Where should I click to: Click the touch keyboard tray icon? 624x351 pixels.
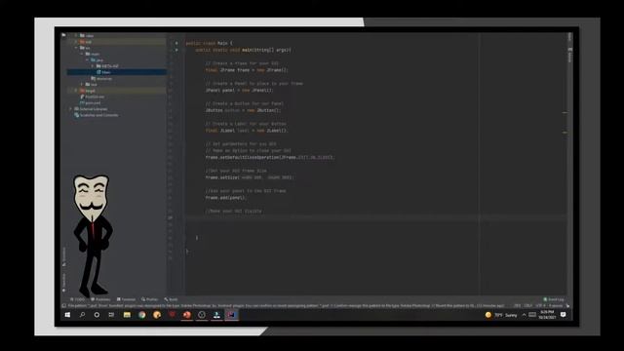(532, 315)
